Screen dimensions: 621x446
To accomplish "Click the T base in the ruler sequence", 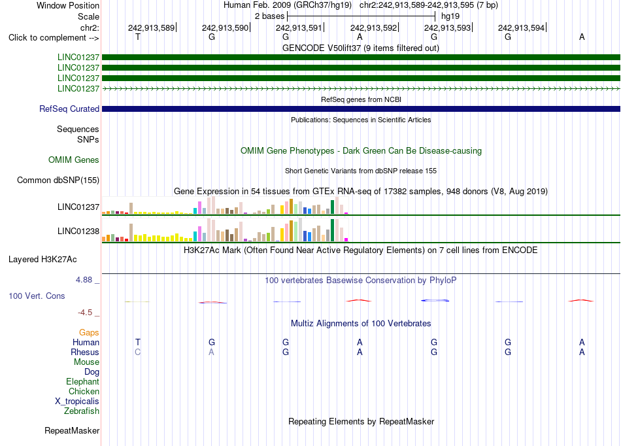I will tap(138, 37).
